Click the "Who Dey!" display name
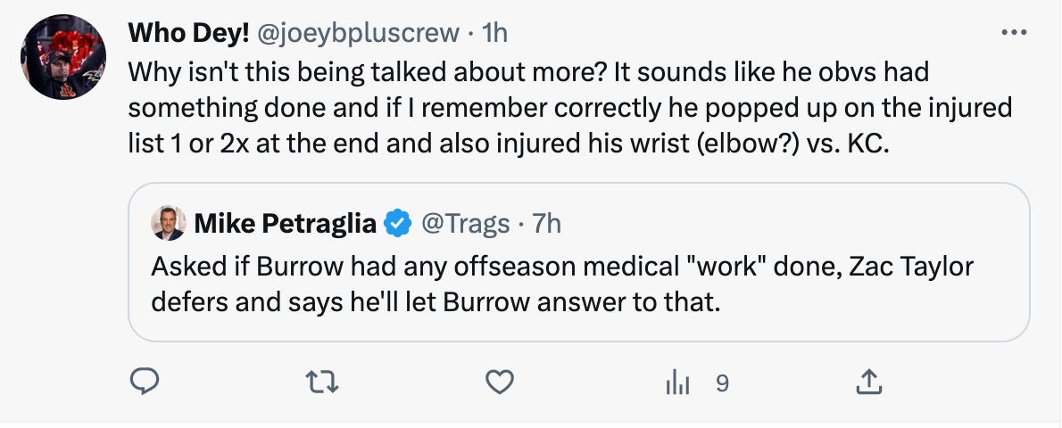 click(x=187, y=33)
